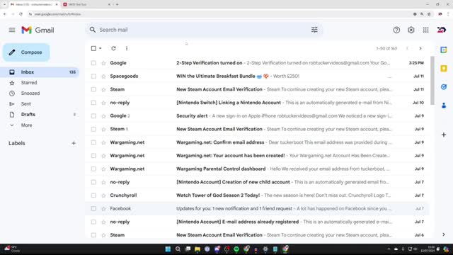The height and width of the screenshot is (255, 453).
Task: Click the Search mail field
Action: [204, 30]
